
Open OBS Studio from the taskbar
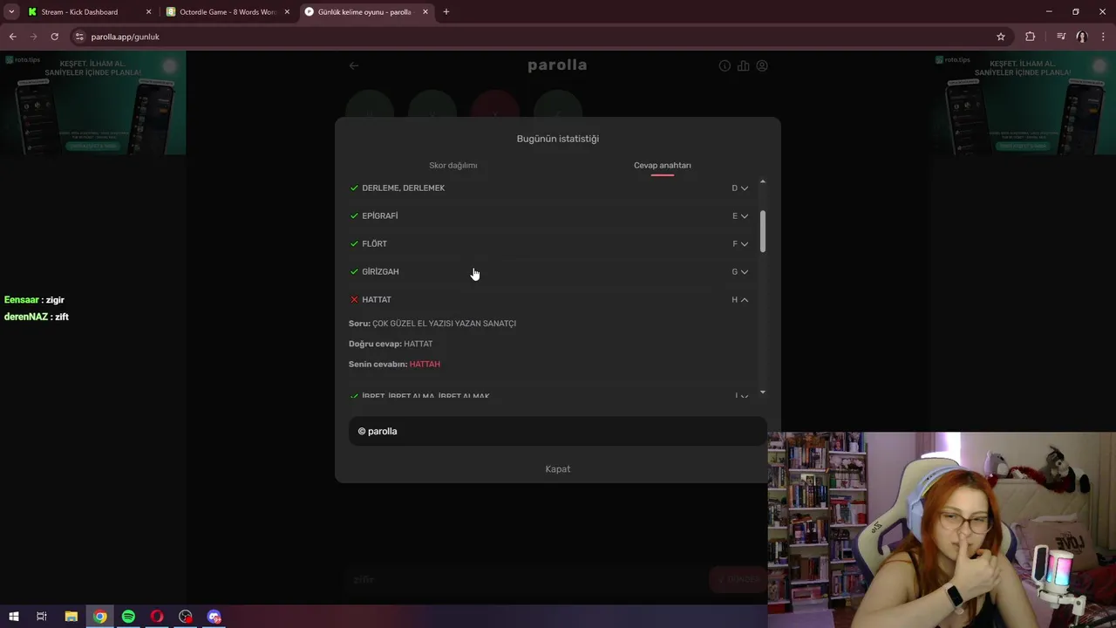(x=186, y=617)
